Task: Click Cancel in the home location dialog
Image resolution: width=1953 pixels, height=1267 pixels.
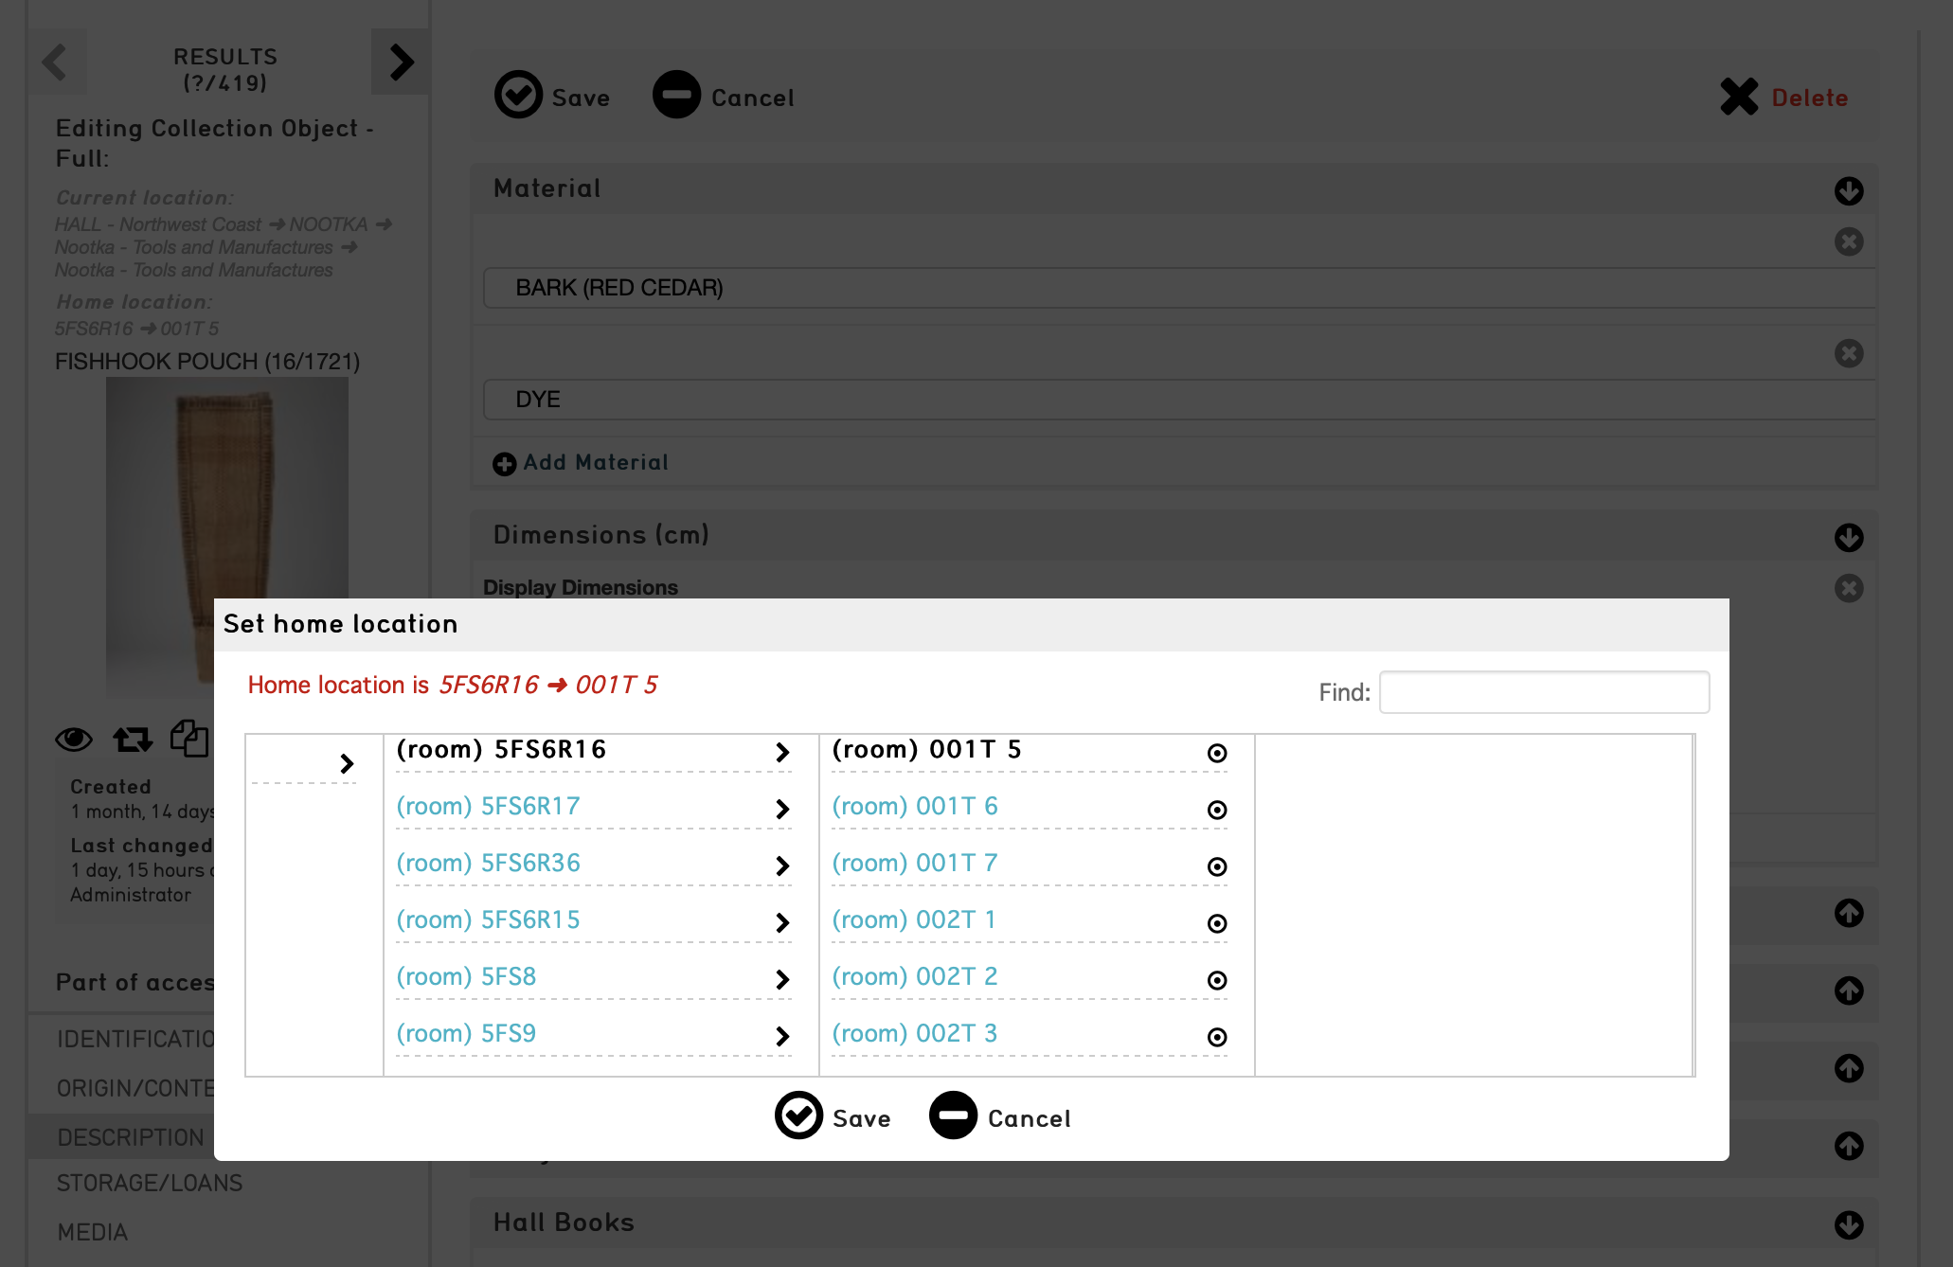Action: click(1000, 1117)
